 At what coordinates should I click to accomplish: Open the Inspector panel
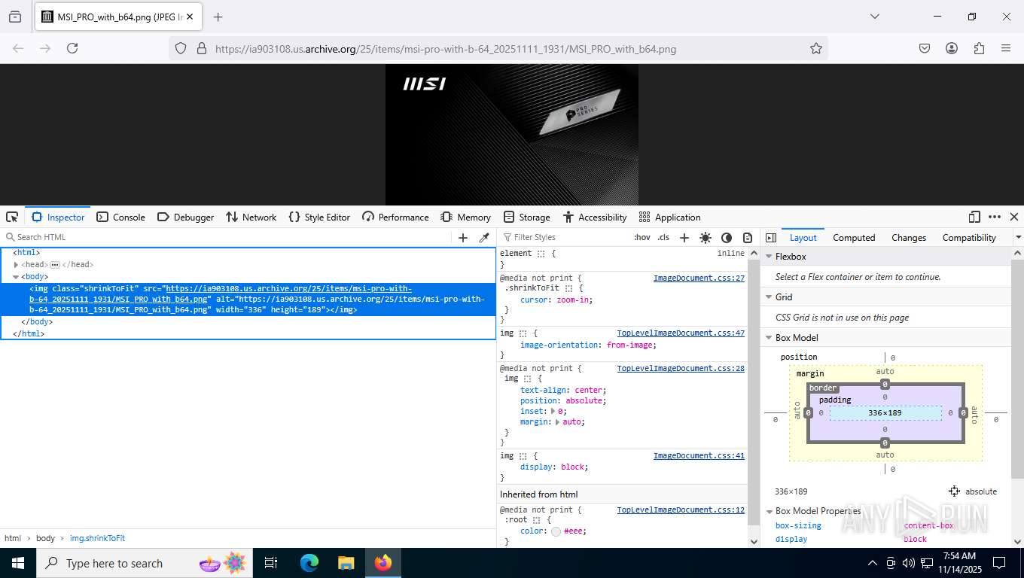point(58,217)
